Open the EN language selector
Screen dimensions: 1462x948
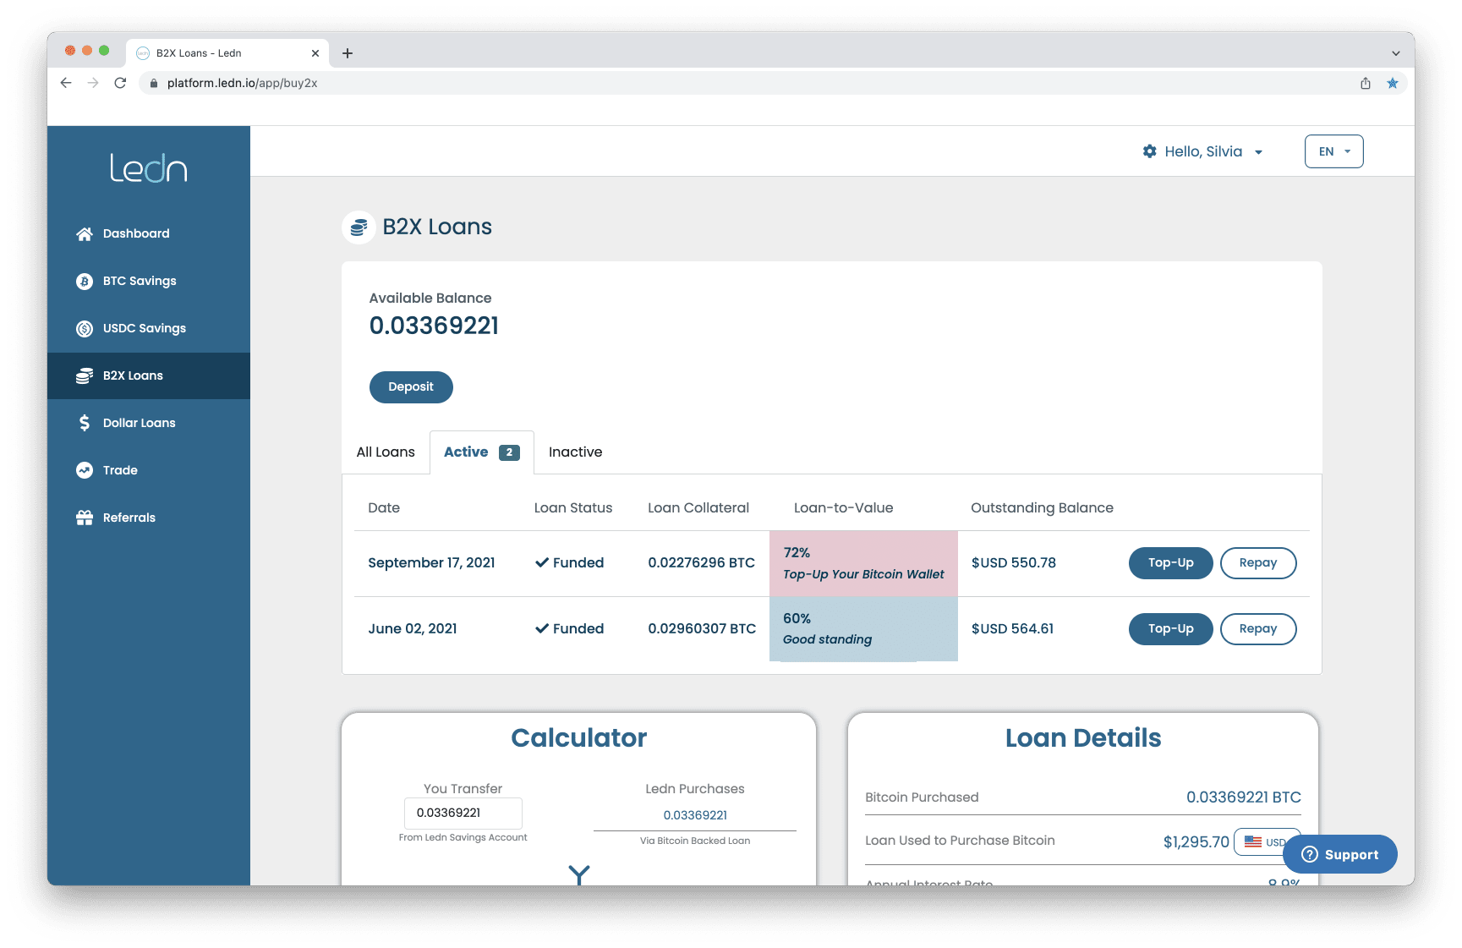1333,151
